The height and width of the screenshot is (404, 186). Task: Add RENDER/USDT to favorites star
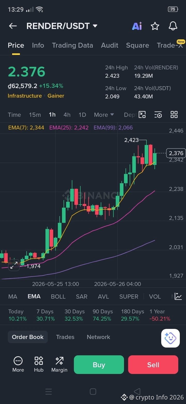[x=155, y=26]
